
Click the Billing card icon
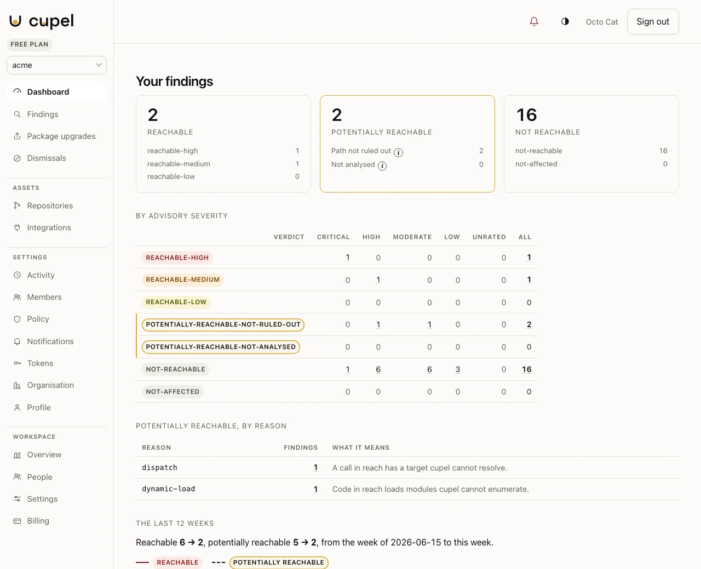[17, 521]
